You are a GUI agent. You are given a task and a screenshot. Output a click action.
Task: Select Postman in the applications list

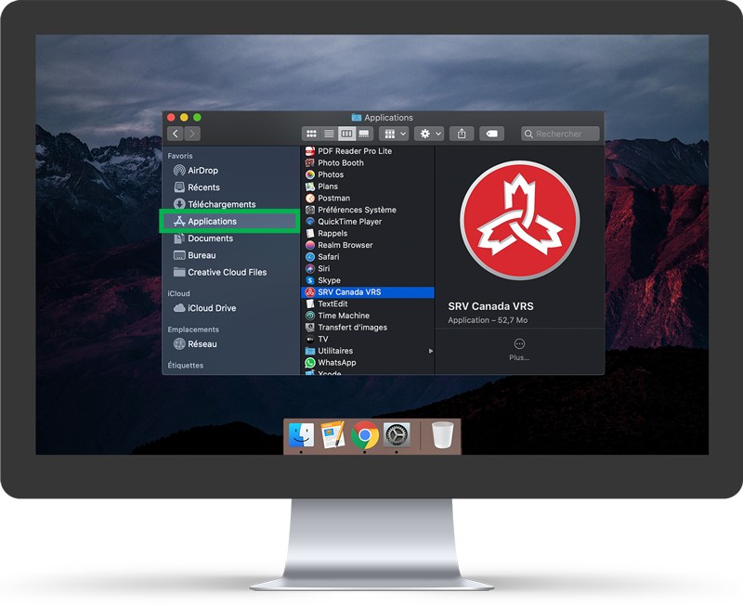(368, 199)
